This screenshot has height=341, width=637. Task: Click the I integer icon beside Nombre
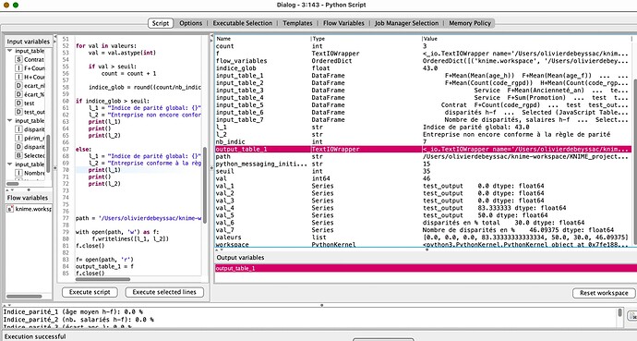pos(18,173)
